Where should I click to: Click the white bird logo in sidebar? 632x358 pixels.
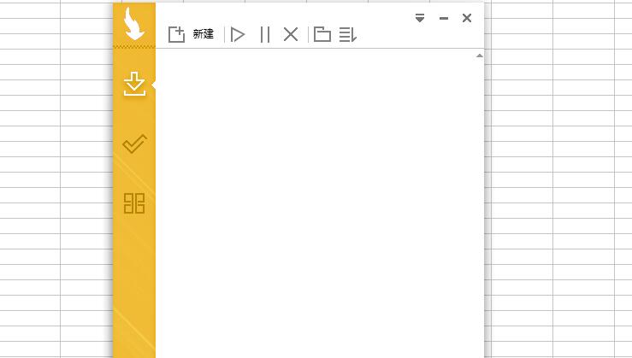click(x=134, y=24)
